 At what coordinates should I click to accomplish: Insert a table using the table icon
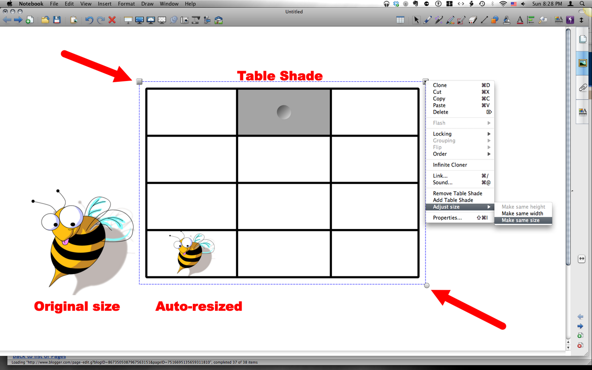(400, 20)
